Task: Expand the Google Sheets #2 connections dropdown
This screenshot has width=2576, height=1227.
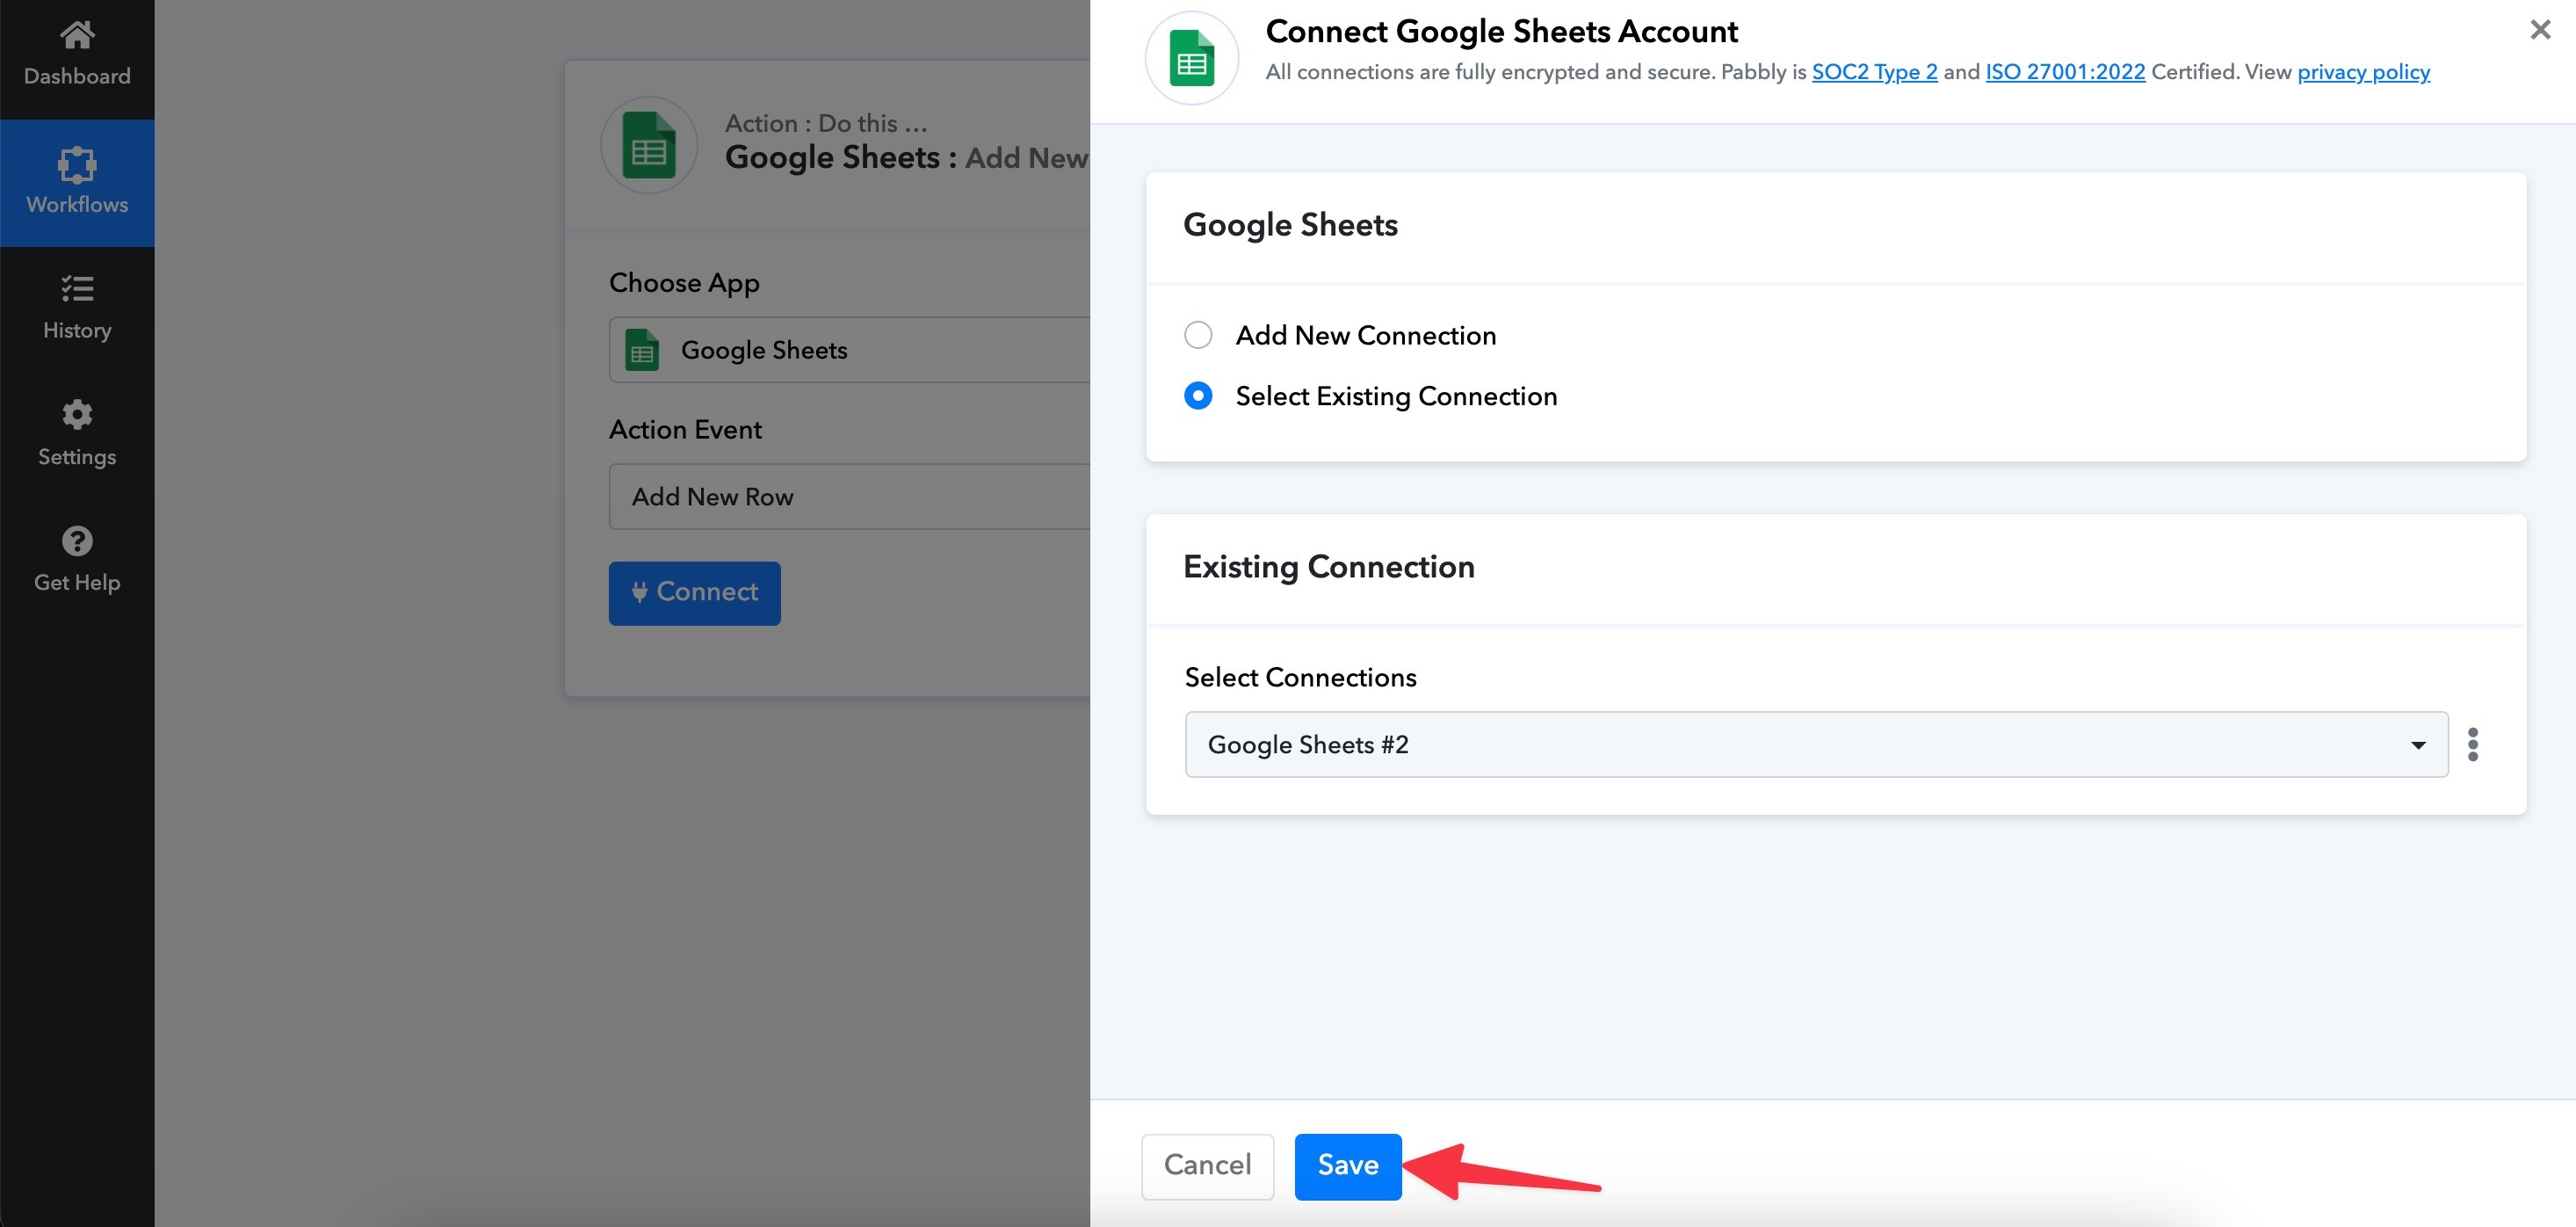Action: click(1815, 744)
